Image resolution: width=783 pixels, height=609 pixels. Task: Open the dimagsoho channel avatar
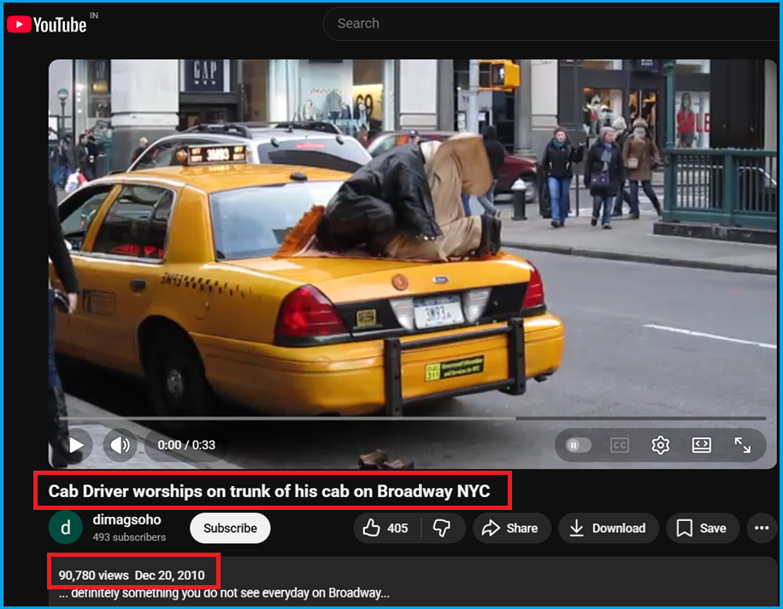tap(65, 528)
